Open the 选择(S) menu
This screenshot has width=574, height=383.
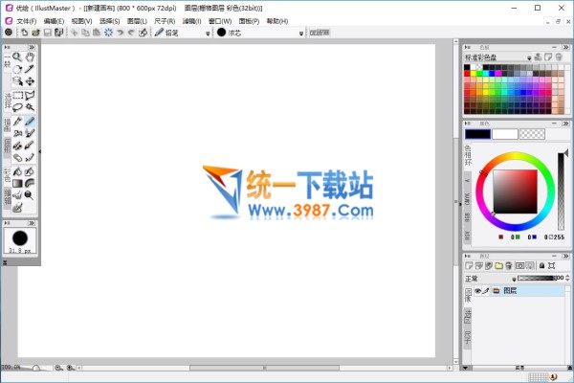109,21
